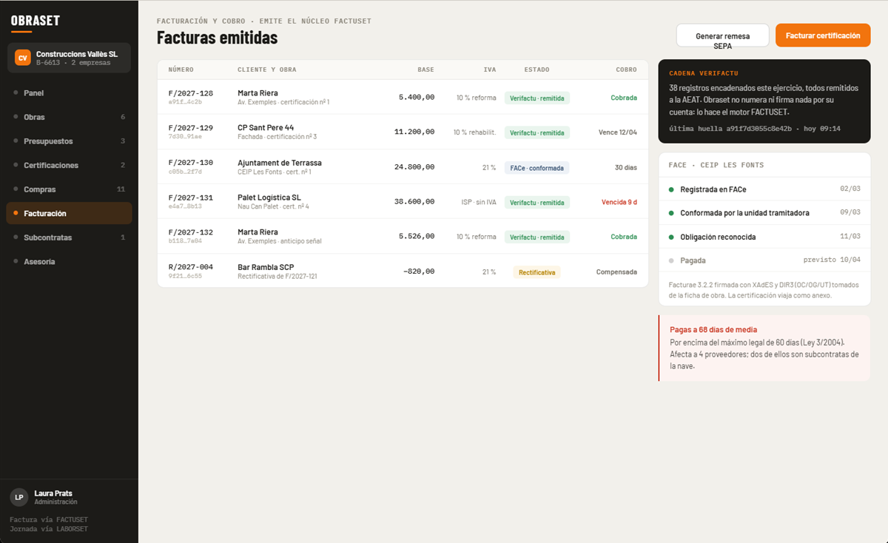Image resolution: width=888 pixels, height=543 pixels.
Task: Click Cobrada status for F/2027-132
Action: click(624, 237)
